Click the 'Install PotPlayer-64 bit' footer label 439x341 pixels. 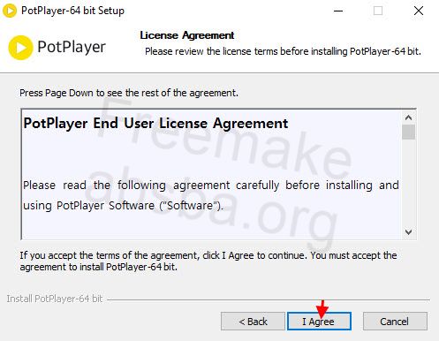click(x=55, y=299)
